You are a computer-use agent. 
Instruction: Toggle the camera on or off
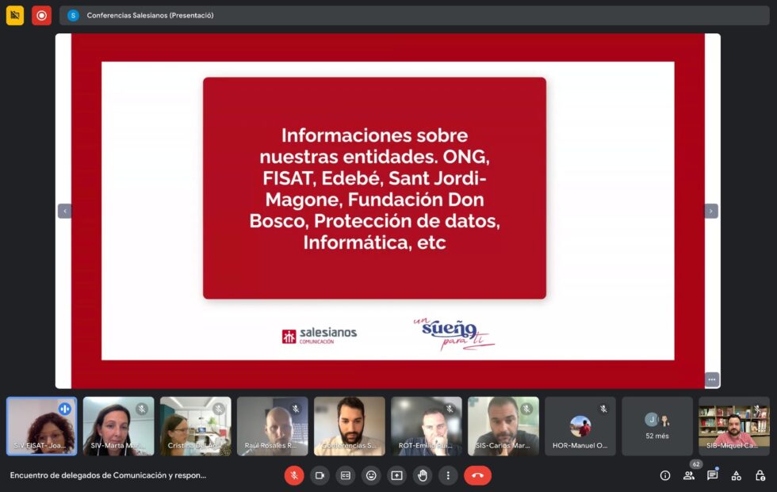coord(320,475)
